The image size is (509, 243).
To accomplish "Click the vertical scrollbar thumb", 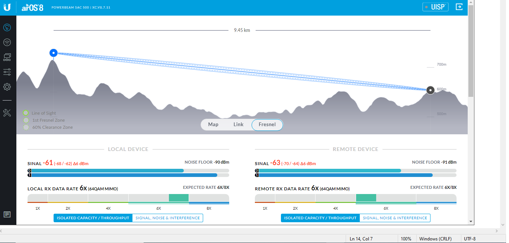I will [471, 51].
